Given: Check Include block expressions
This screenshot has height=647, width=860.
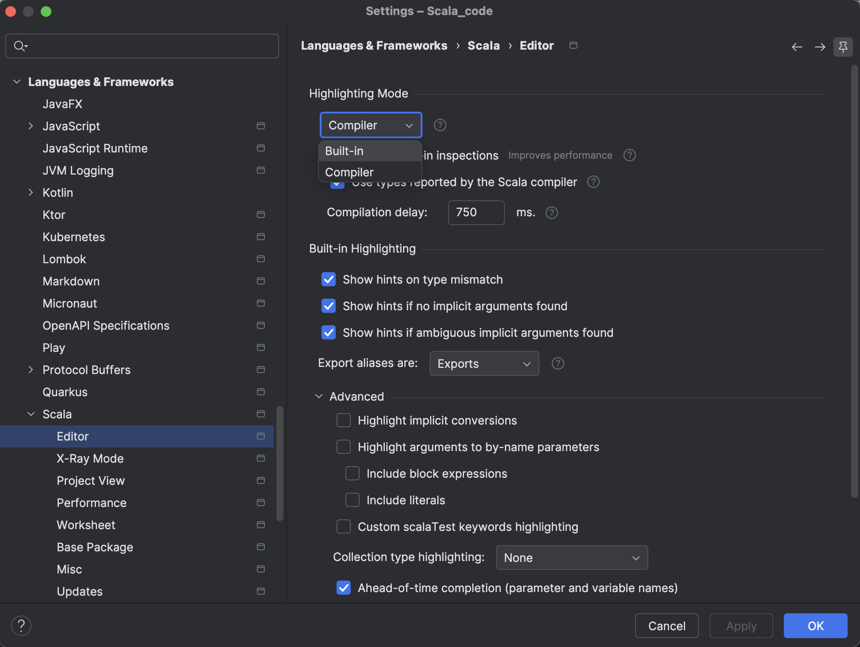Looking at the screenshot, I should 353,473.
